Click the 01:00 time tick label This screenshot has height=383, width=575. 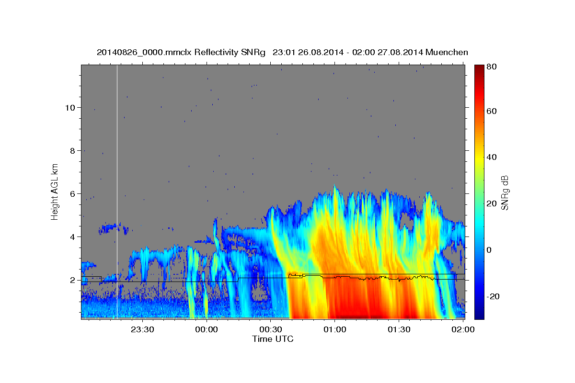point(335,329)
